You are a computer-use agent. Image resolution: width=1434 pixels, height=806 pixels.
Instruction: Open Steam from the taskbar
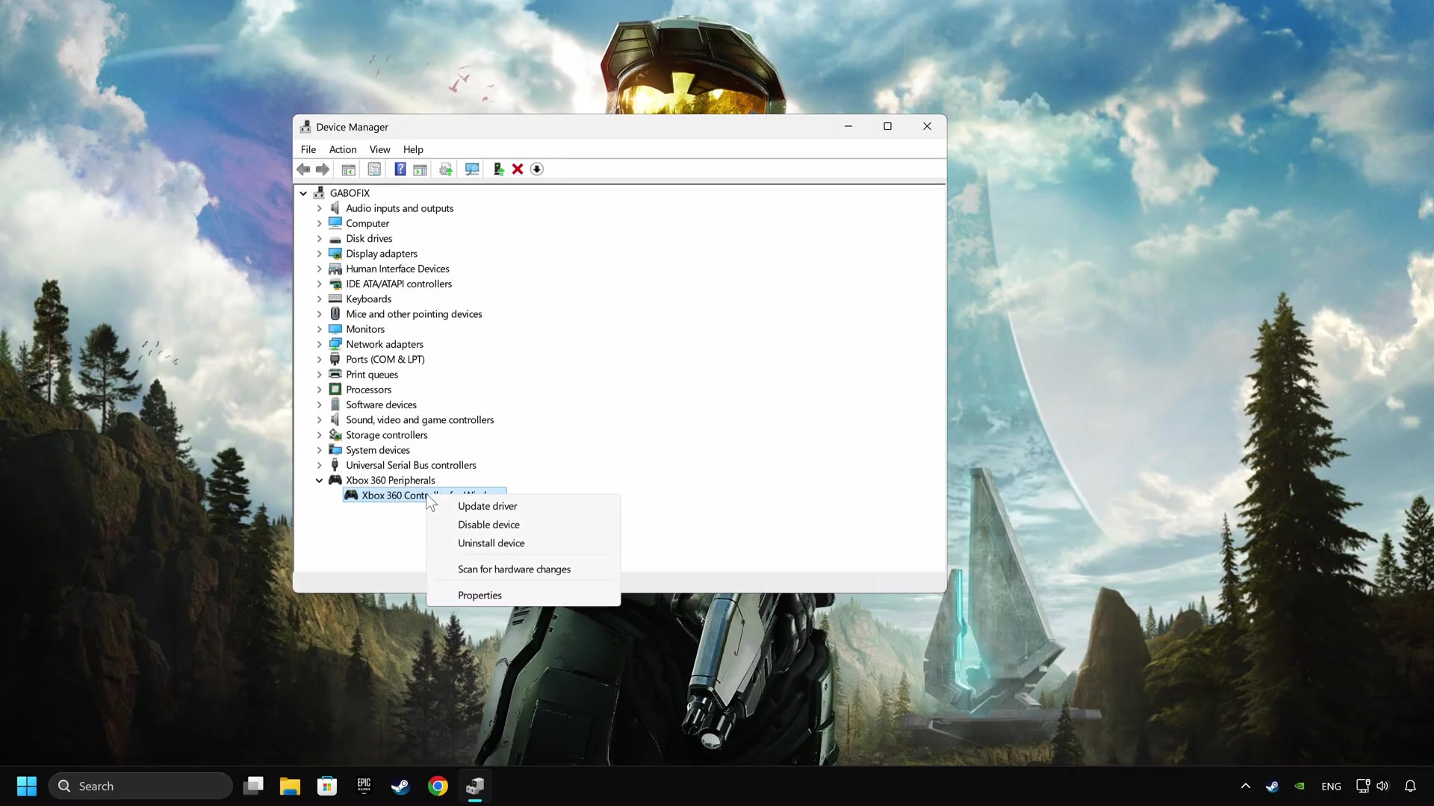400,786
